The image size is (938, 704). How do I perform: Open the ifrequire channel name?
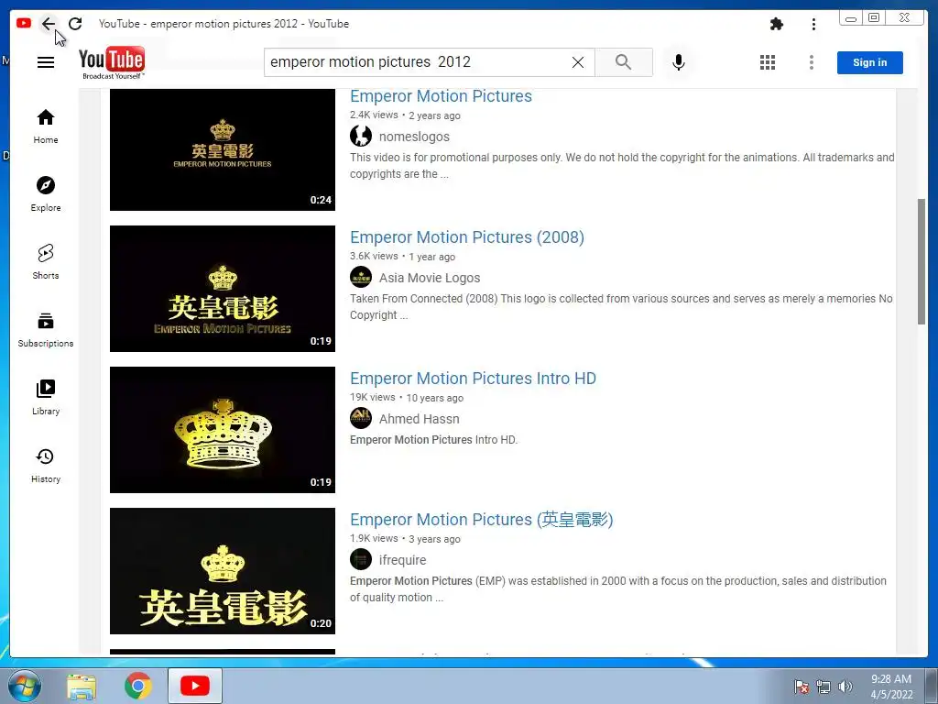point(403,560)
